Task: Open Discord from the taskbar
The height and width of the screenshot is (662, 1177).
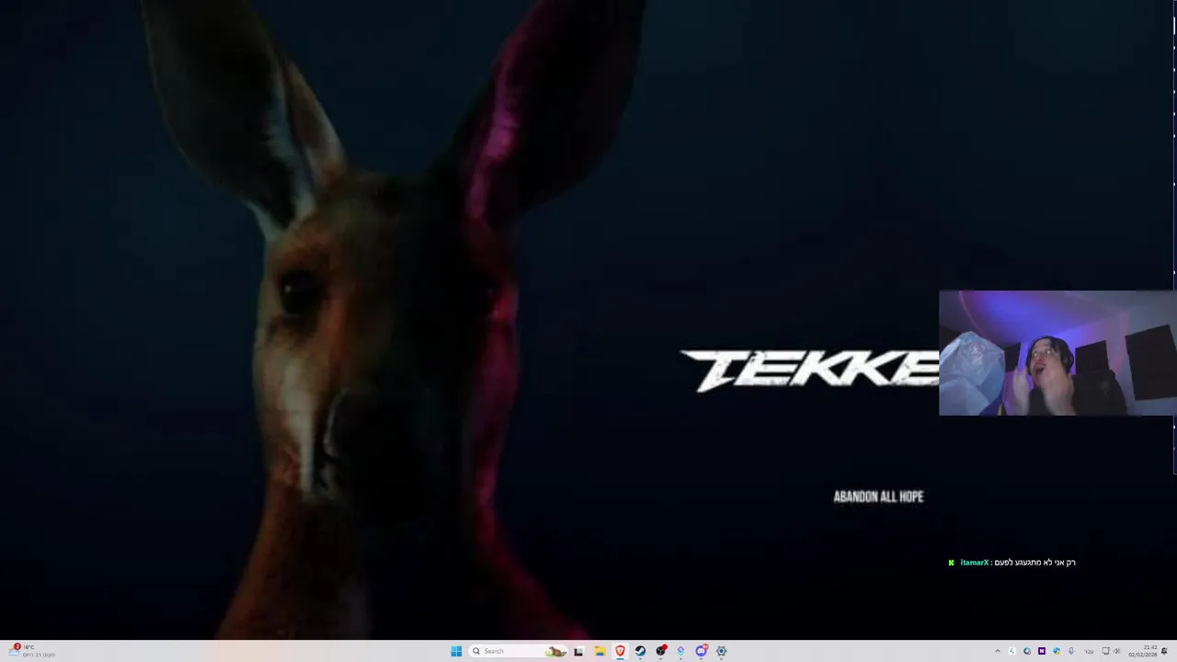Action: pyautogui.click(x=702, y=651)
